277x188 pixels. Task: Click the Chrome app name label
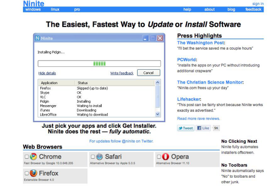(50, 157)
